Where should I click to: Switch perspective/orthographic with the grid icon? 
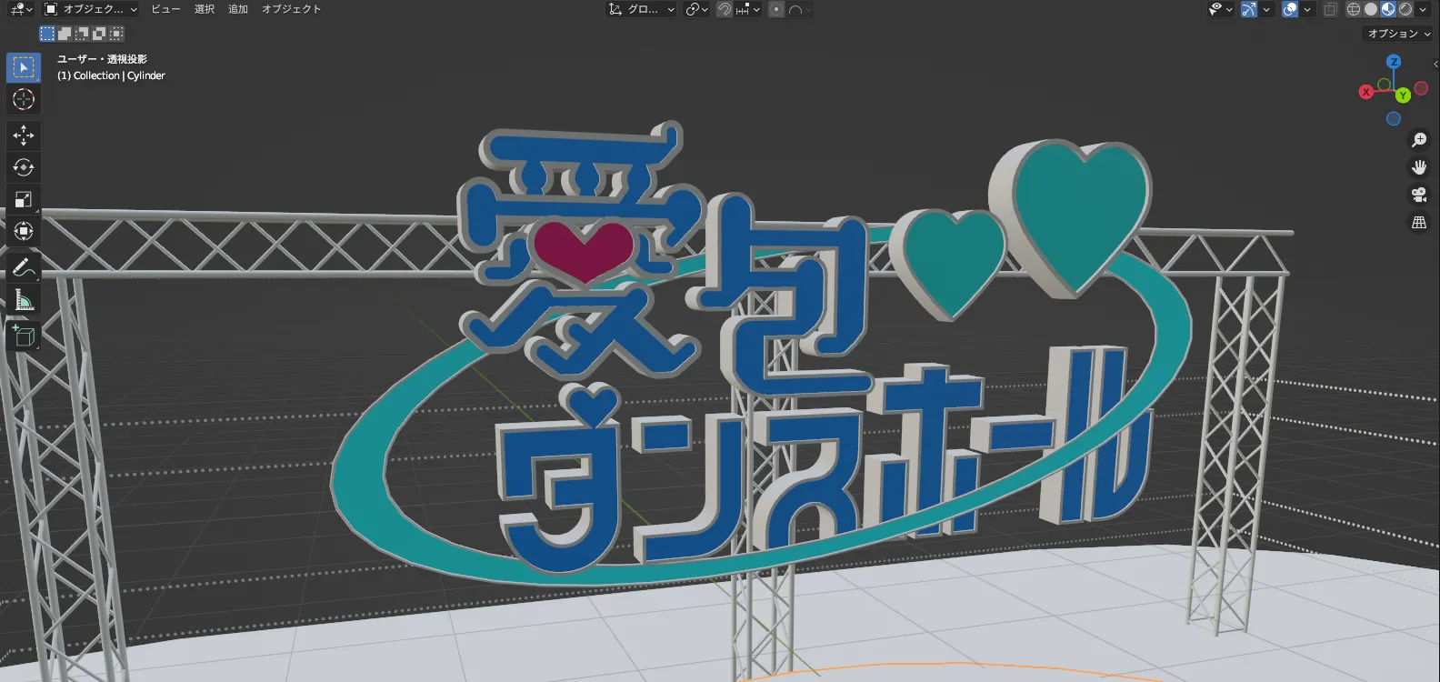tap(1419, 222)
